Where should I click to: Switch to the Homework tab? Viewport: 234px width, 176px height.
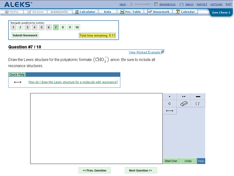(x=159, y=12)
